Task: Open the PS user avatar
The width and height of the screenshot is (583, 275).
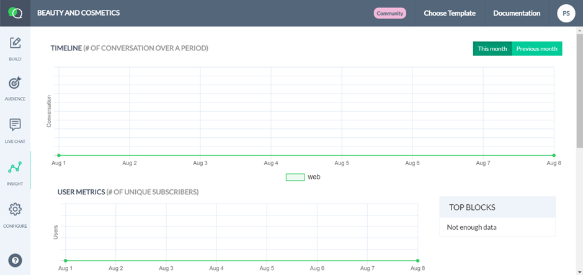Action: pyautogui.click(x=566, y=13)
